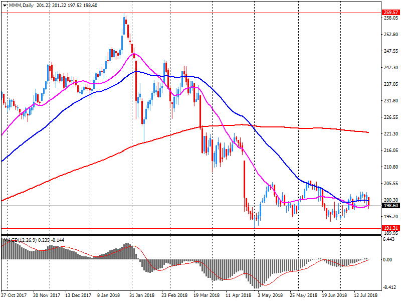Select the 191.31 support price label
The width and height of the screenshot is (401, 301).
391,228
